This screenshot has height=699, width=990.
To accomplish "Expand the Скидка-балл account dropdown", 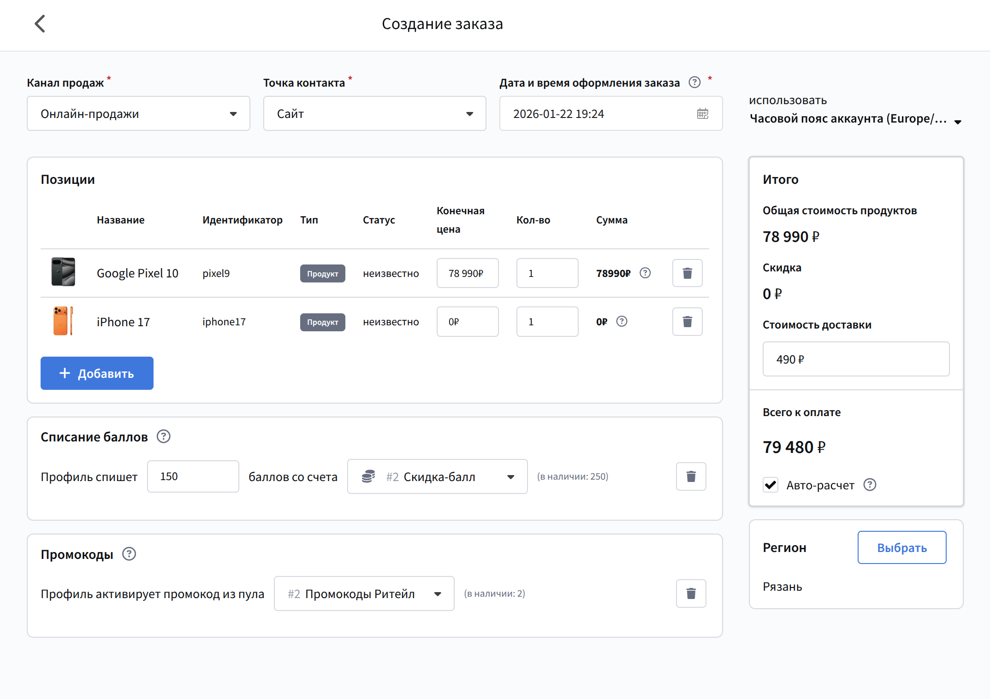I will pos(437,476).
